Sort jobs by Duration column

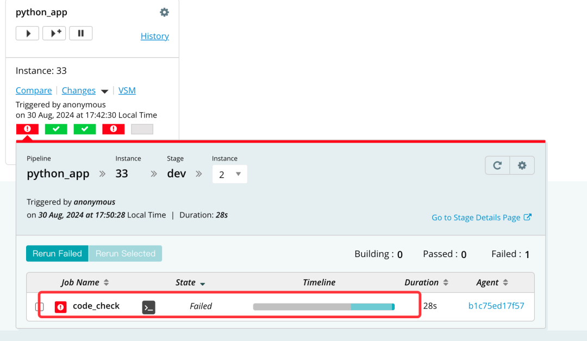[x=426, y=282]
